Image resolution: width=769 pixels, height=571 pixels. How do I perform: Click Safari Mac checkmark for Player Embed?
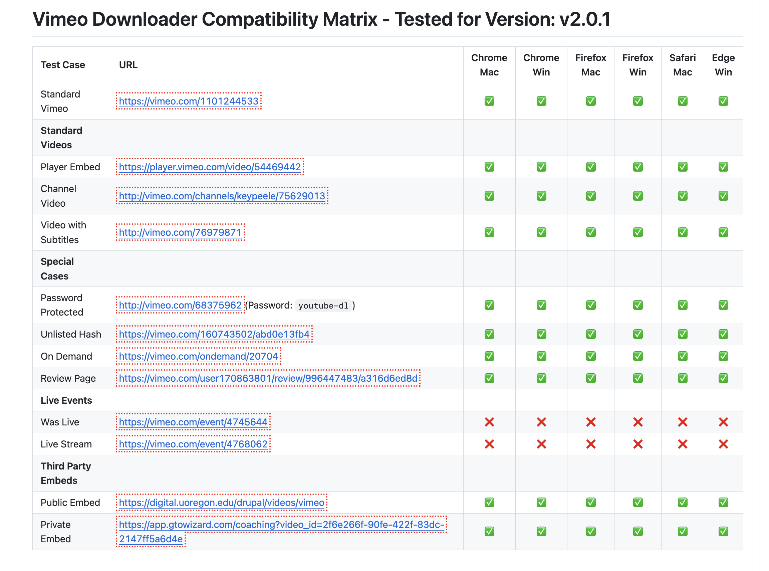682,167
